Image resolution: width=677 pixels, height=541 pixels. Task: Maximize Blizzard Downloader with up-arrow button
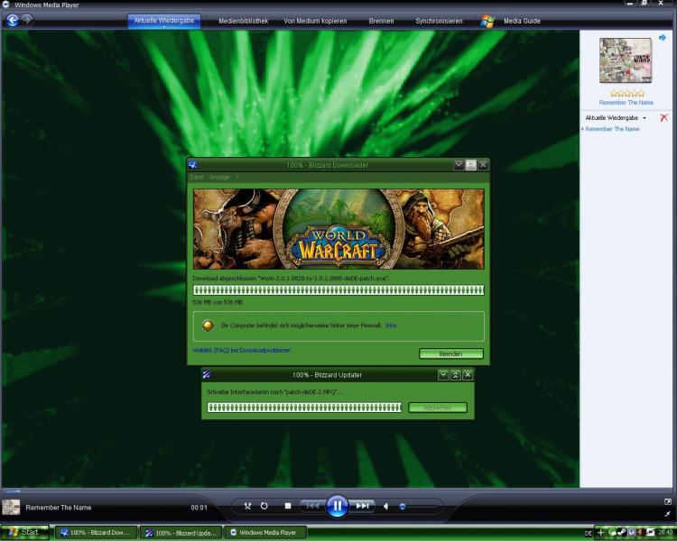(470, 165)
